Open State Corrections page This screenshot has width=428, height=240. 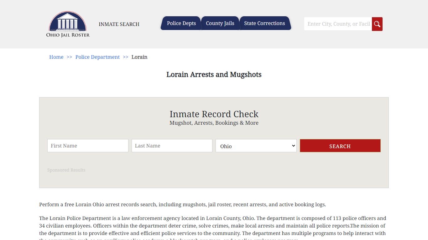(x=264, y=23)
